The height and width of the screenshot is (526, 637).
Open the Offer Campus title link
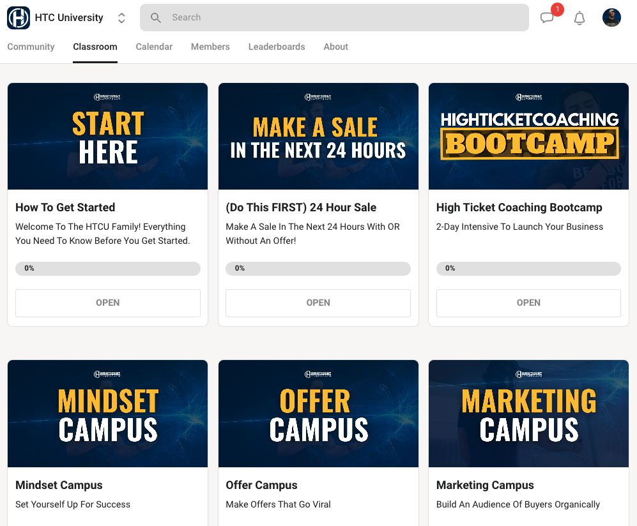[x=261, y=485]
